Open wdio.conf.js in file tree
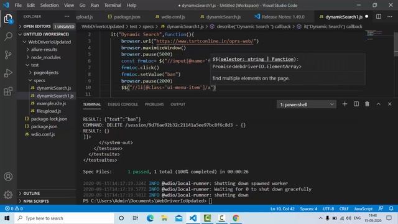The width and height of the screenshot is (398, 224). coord(43,134)
